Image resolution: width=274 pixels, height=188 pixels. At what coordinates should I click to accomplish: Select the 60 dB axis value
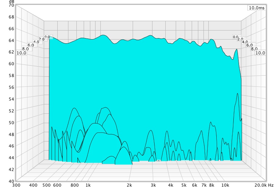(11, 64)
